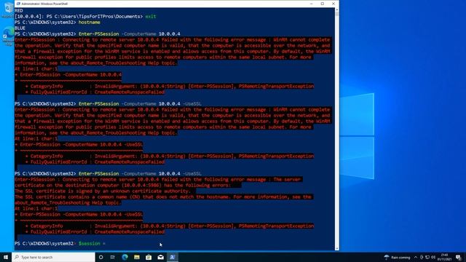The width and height of the screenshot is (466, 262).
Task: Minimize the PowerShell window
Action: 312,4
